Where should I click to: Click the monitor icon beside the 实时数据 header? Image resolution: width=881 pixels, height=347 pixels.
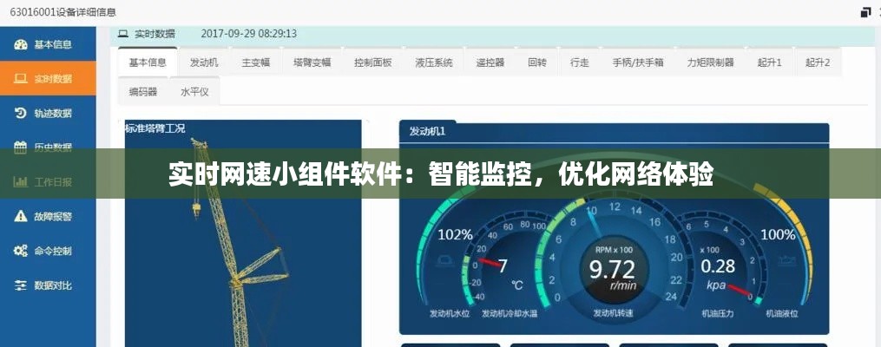pyautogui.click(x=122, y=34)
